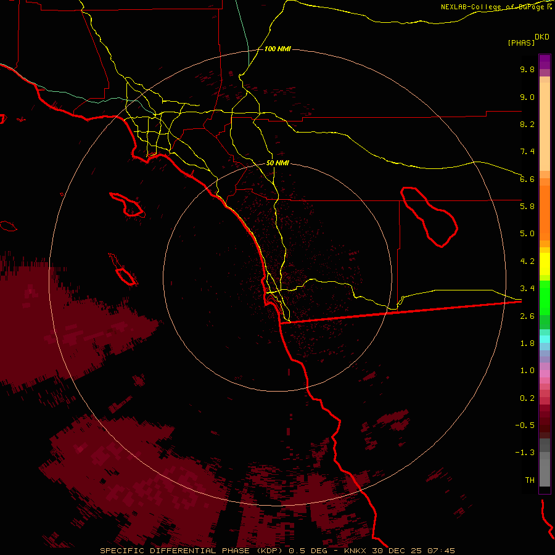Click the 07:45 timestamp
Viewport: 555px width, 555px height.
pos(441,551)
